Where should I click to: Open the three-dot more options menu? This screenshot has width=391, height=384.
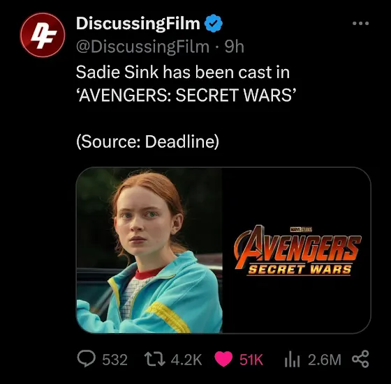click(x=360, y=24)
